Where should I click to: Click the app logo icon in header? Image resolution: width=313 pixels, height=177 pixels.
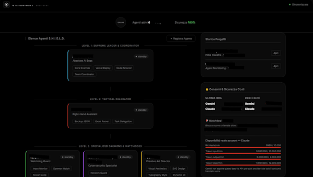click(6, 5)
